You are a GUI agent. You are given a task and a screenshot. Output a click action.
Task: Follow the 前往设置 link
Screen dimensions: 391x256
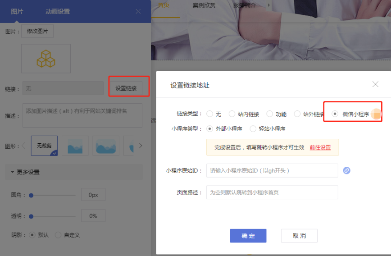[x=320, y=147]
